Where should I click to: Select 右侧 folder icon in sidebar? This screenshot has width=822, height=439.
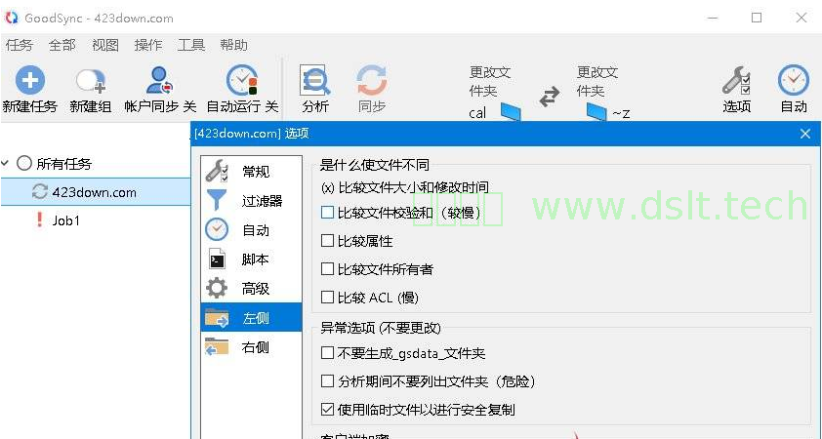coord(217,346)
